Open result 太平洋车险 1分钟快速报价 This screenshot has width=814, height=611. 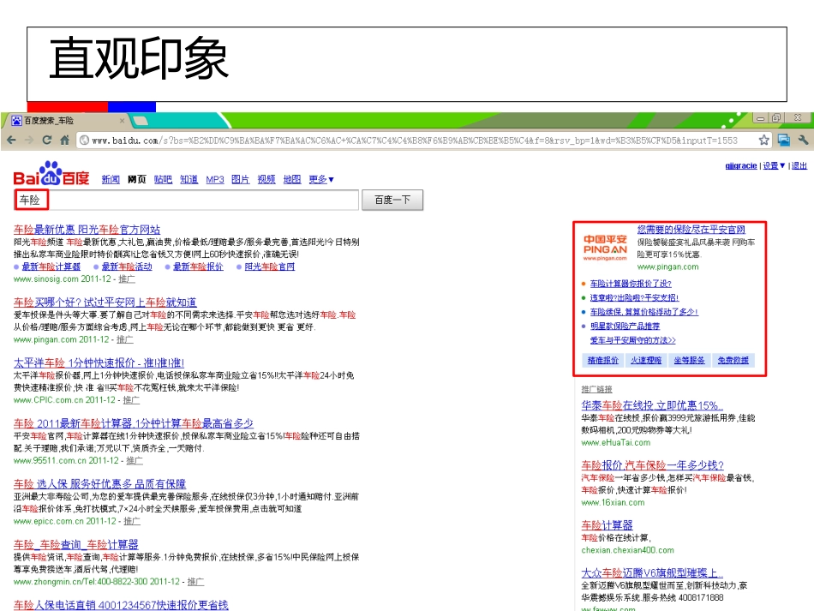coord(99,362)
